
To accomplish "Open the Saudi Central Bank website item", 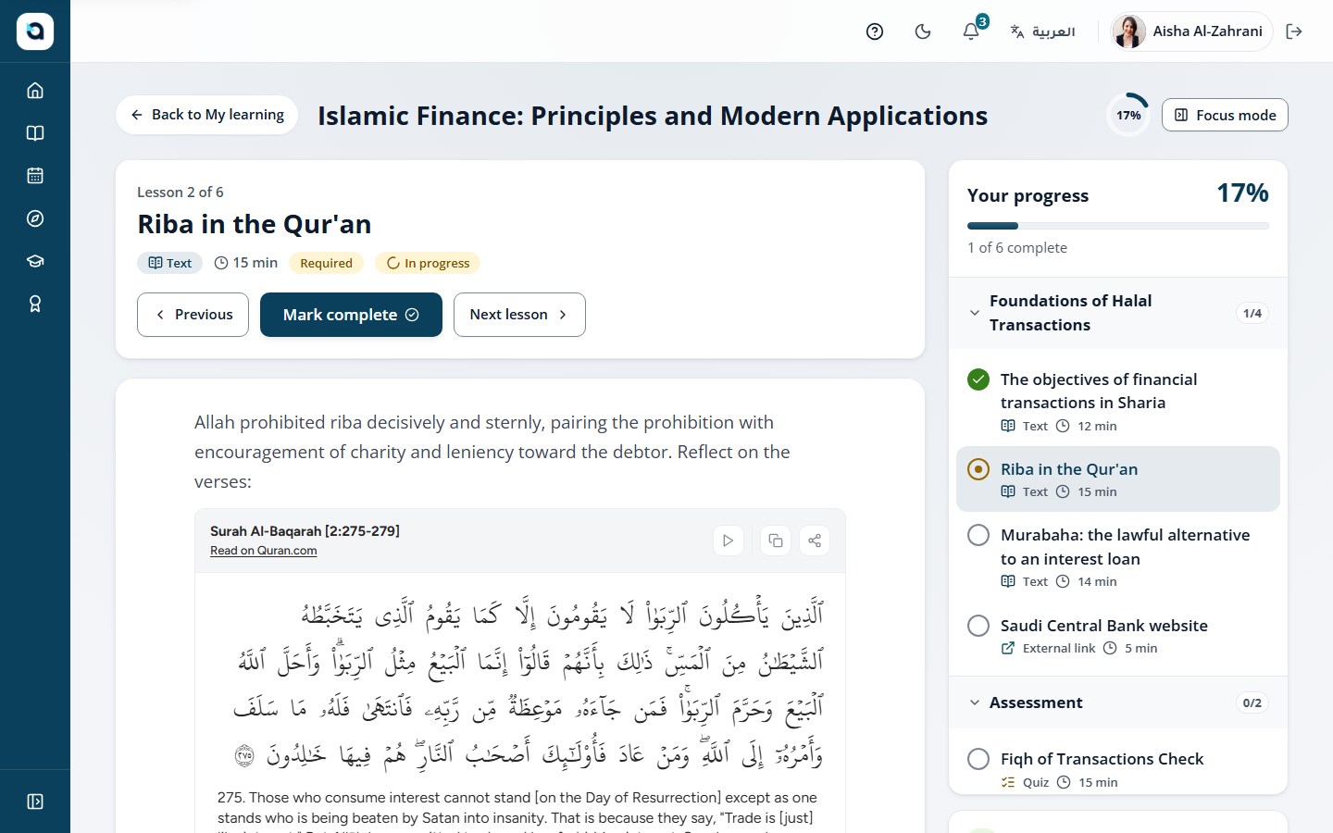I will pyautogui.click(x=1118, y=636).
